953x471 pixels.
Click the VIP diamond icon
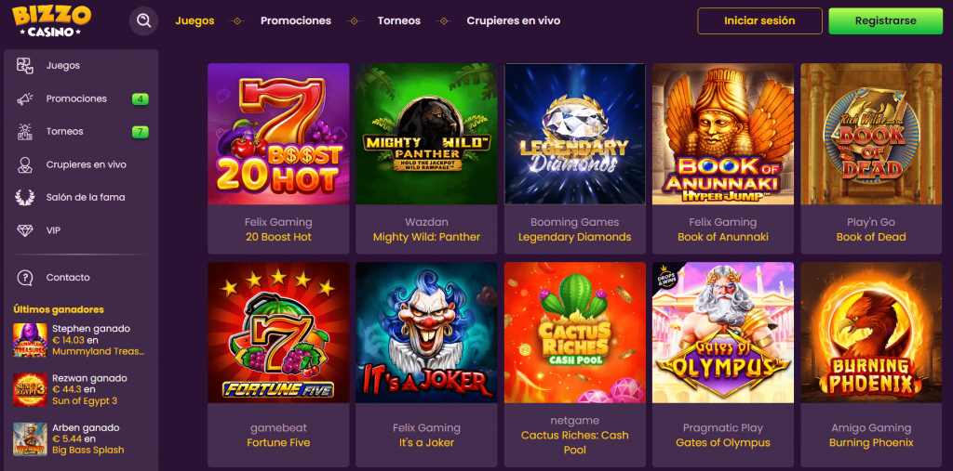26,230
